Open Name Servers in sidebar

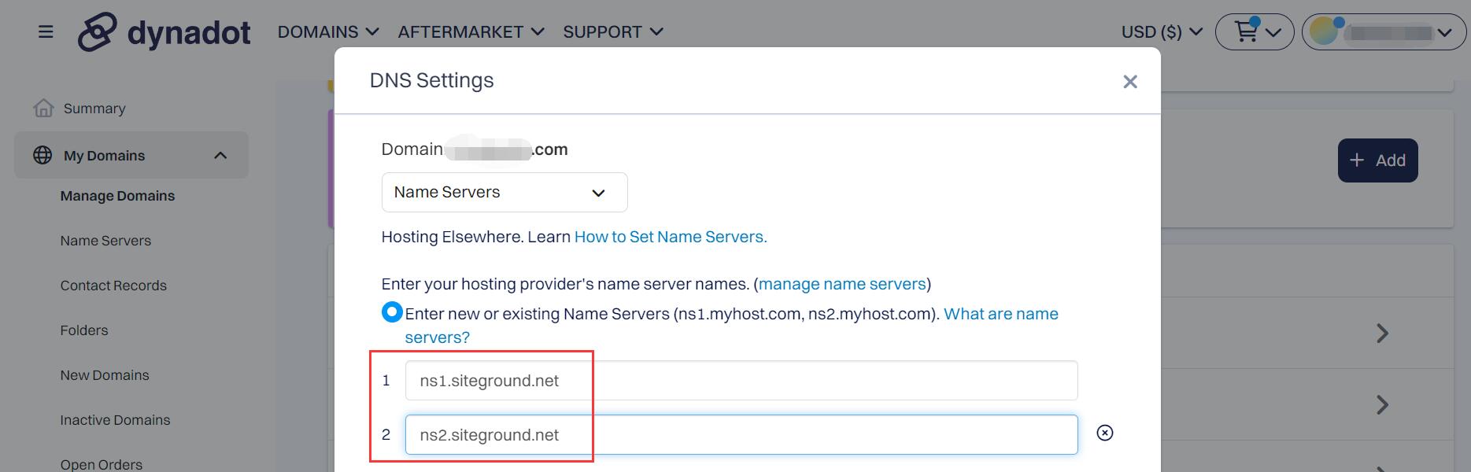105,241
